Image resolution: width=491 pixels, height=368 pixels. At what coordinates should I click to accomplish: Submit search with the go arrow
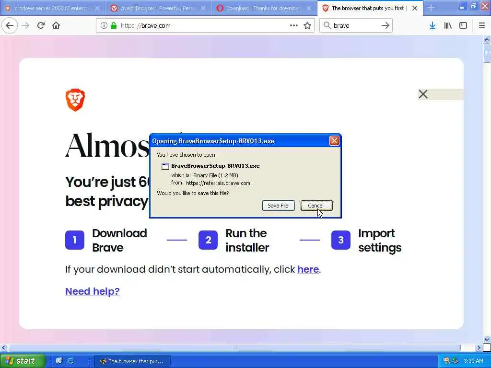[x=386, y=26]
